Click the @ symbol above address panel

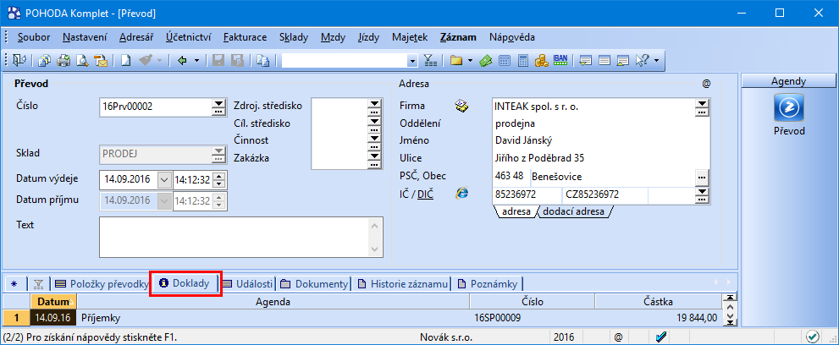(x=706, y=84)
